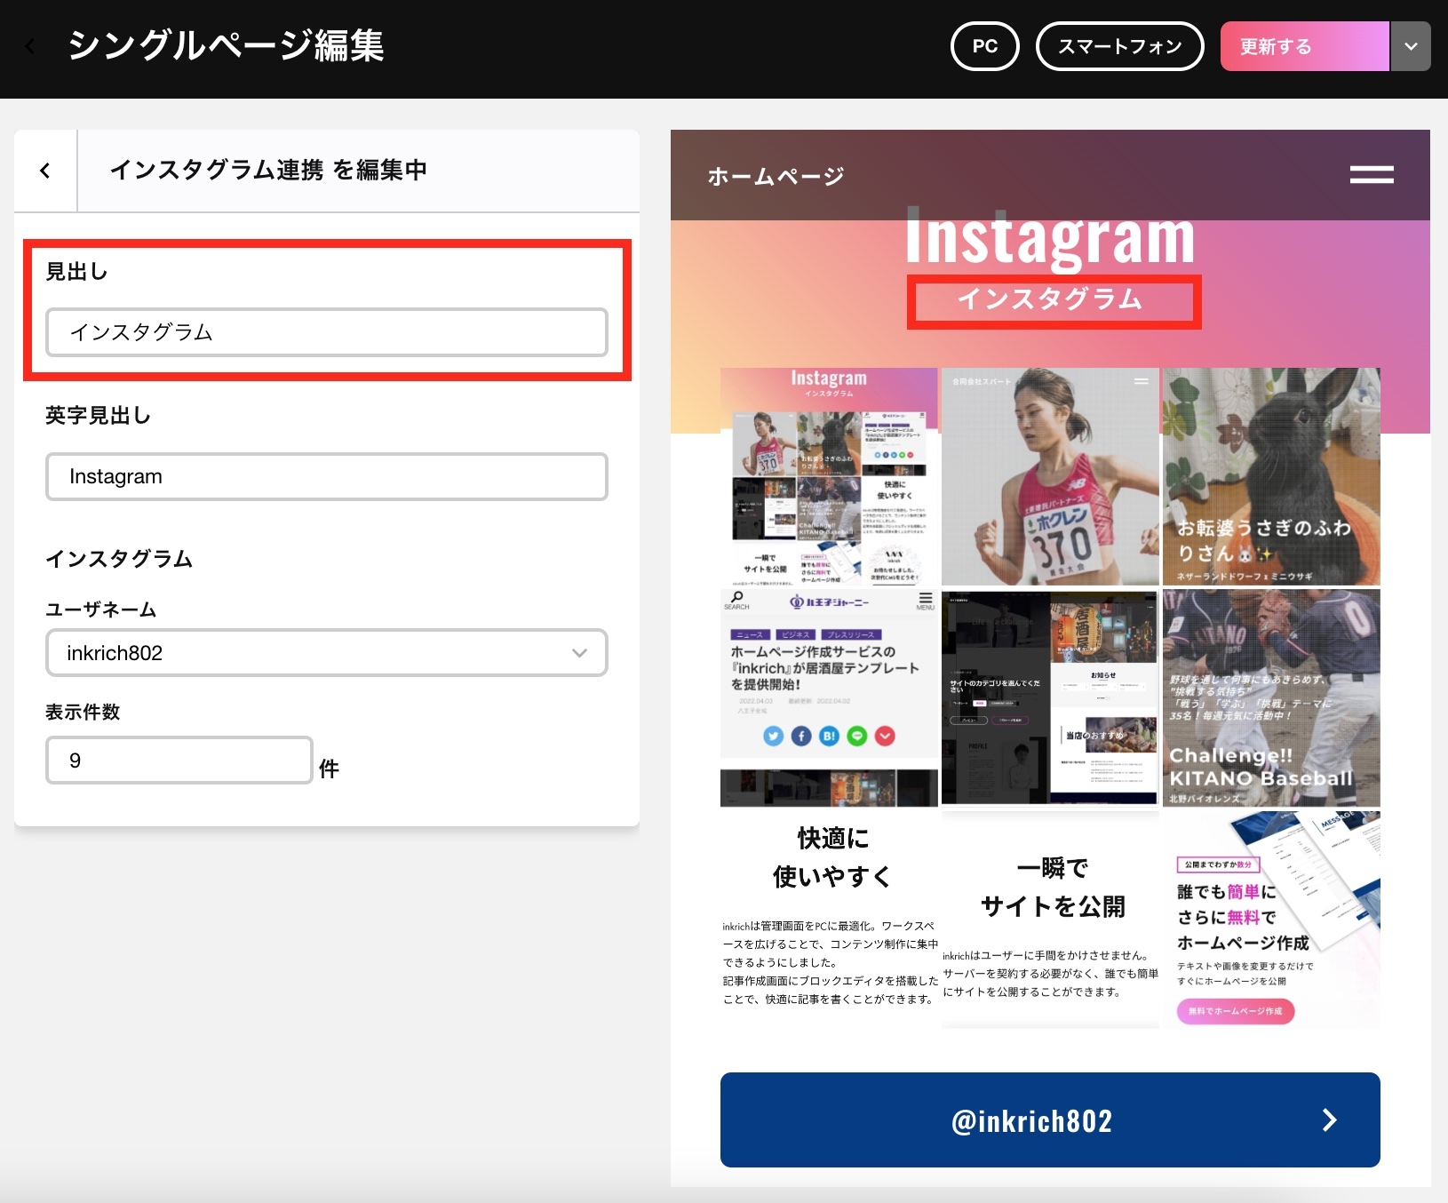Image resolution: width=1448 pixels, height=1203 pixels.
Task: Open the first thumbnail with Instagram collage
Action: coord(829,476)
